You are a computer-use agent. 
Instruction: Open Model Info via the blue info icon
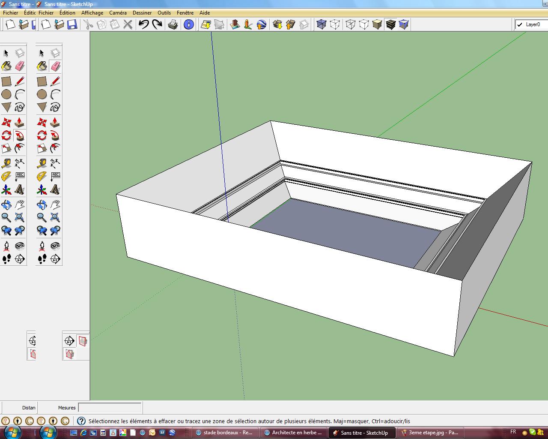[x=189, y=24]
